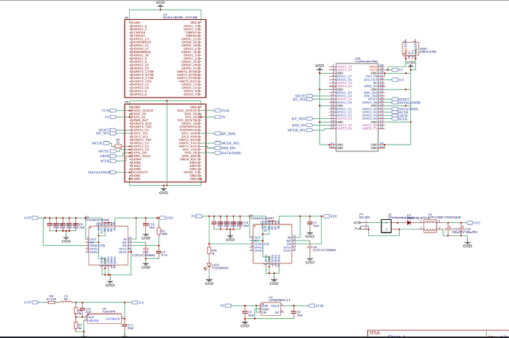This screenshot has width=509, height=338.
Task: Select the R26 2k resistor above LED1
Action: click(x=209, y=251)
